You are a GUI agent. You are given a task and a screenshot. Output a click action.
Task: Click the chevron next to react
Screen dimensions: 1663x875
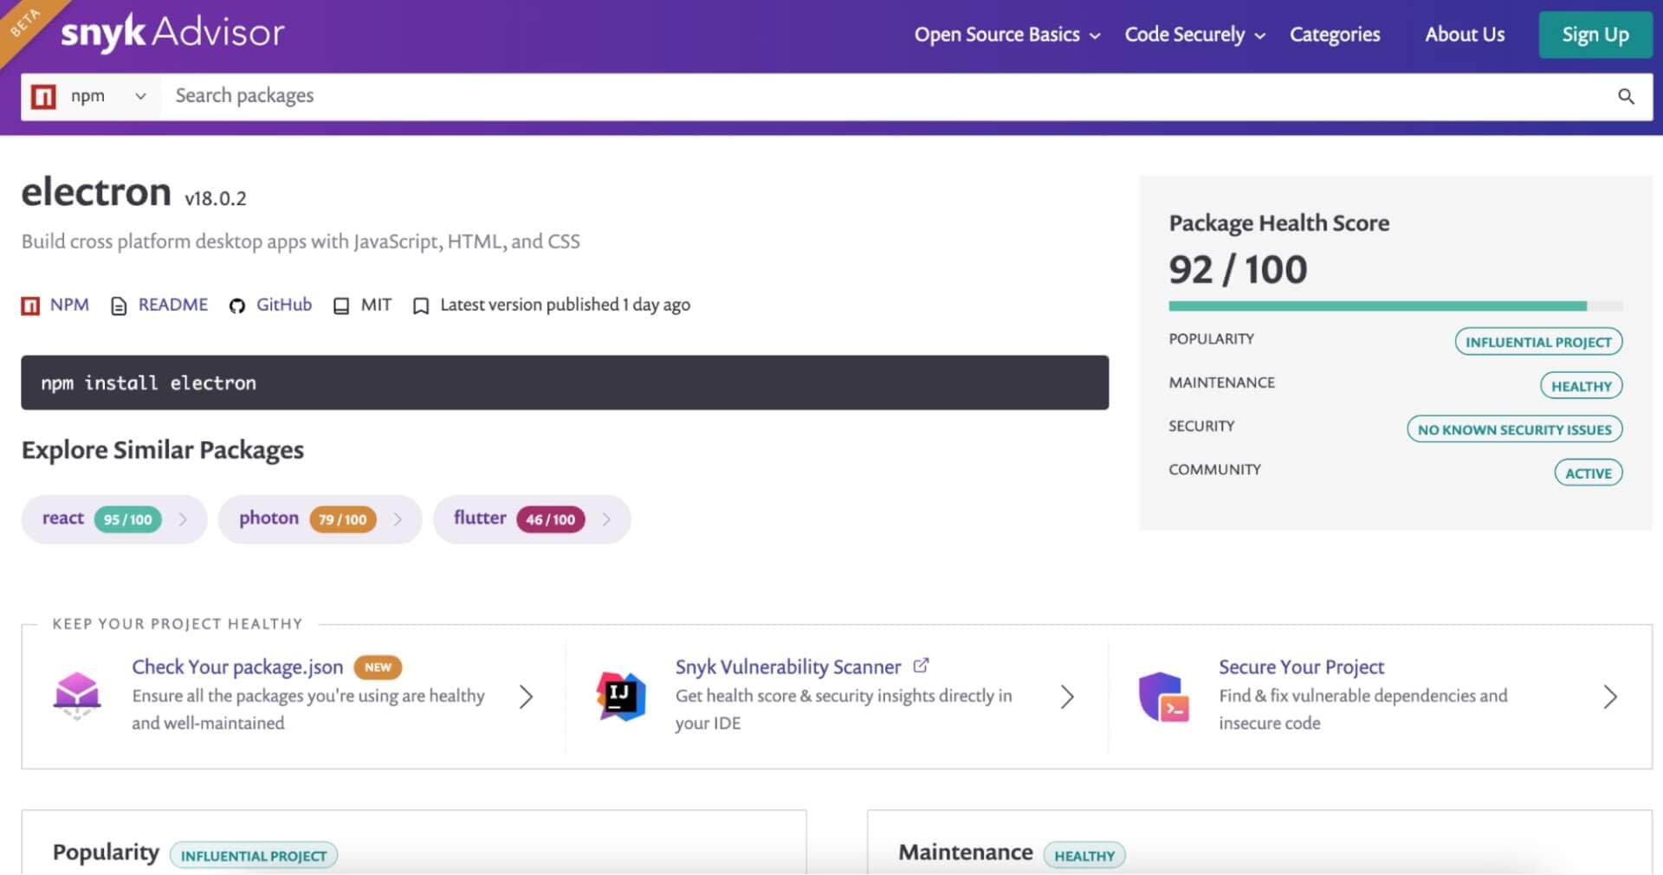[183, 519]
